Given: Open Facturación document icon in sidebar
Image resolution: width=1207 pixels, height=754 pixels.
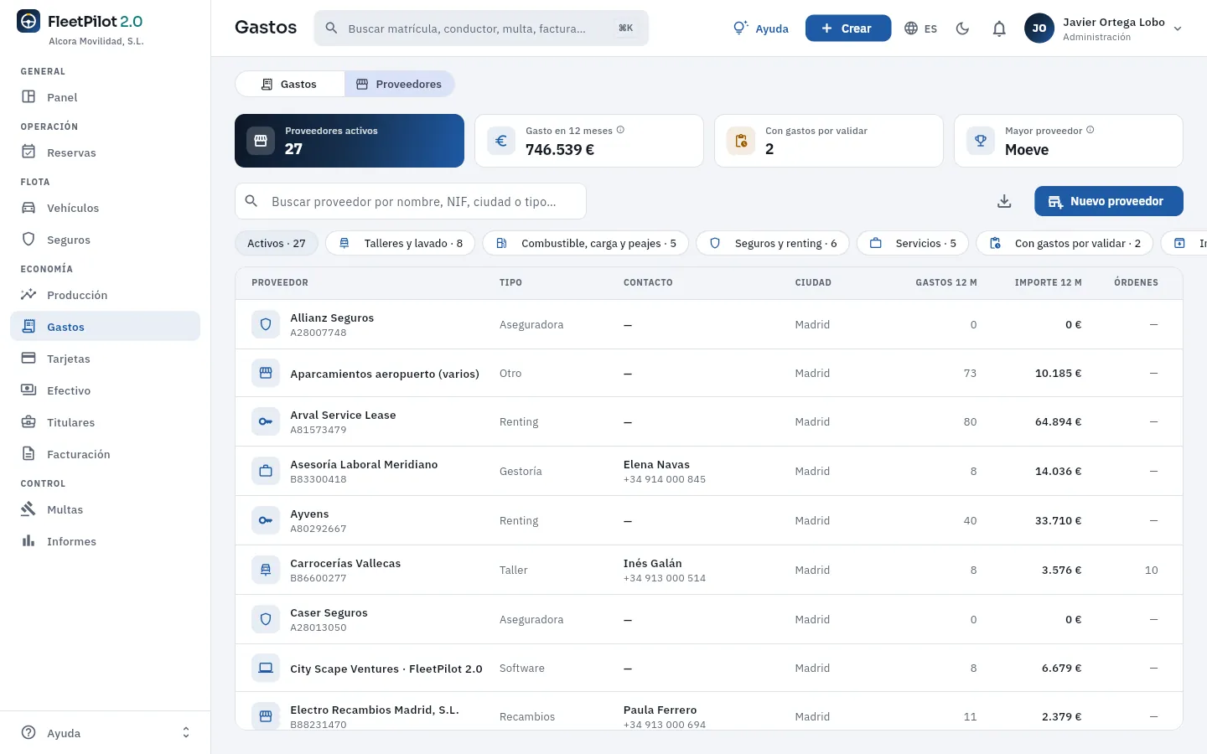Looking at the screenshot, I should [28, 454].
